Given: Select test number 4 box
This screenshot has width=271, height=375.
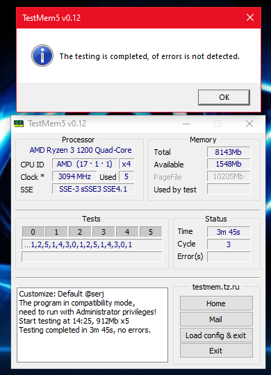Looking at the screenshot, I should 127,232.
